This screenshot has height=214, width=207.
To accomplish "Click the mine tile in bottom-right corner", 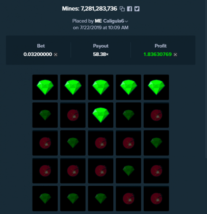I will pos(156,199).
